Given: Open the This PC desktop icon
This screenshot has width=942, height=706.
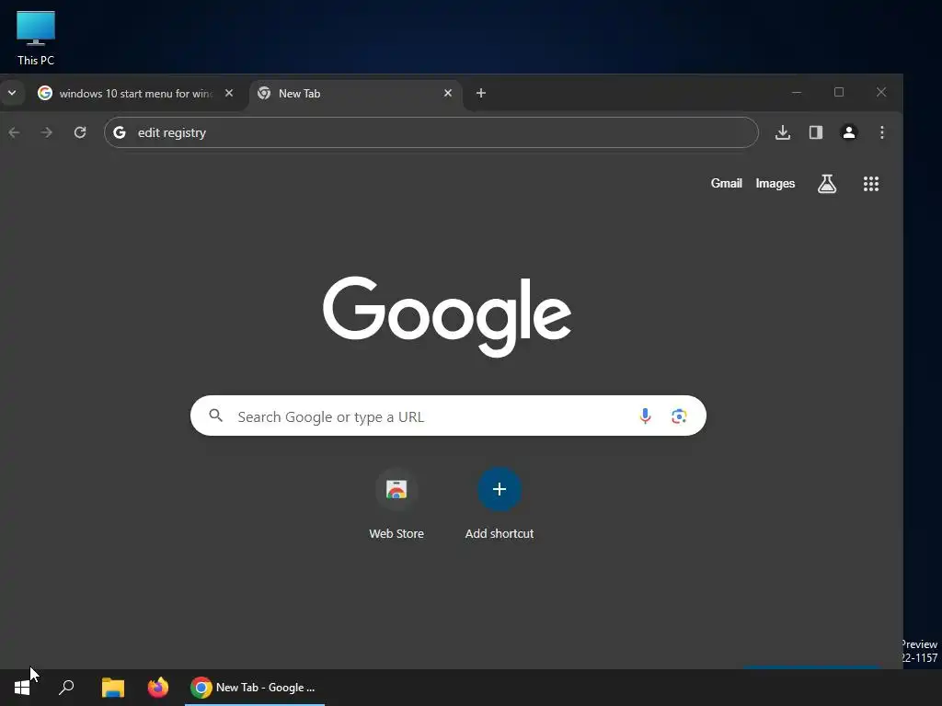Looking at the screenshot, I should (x=36, y=39).
